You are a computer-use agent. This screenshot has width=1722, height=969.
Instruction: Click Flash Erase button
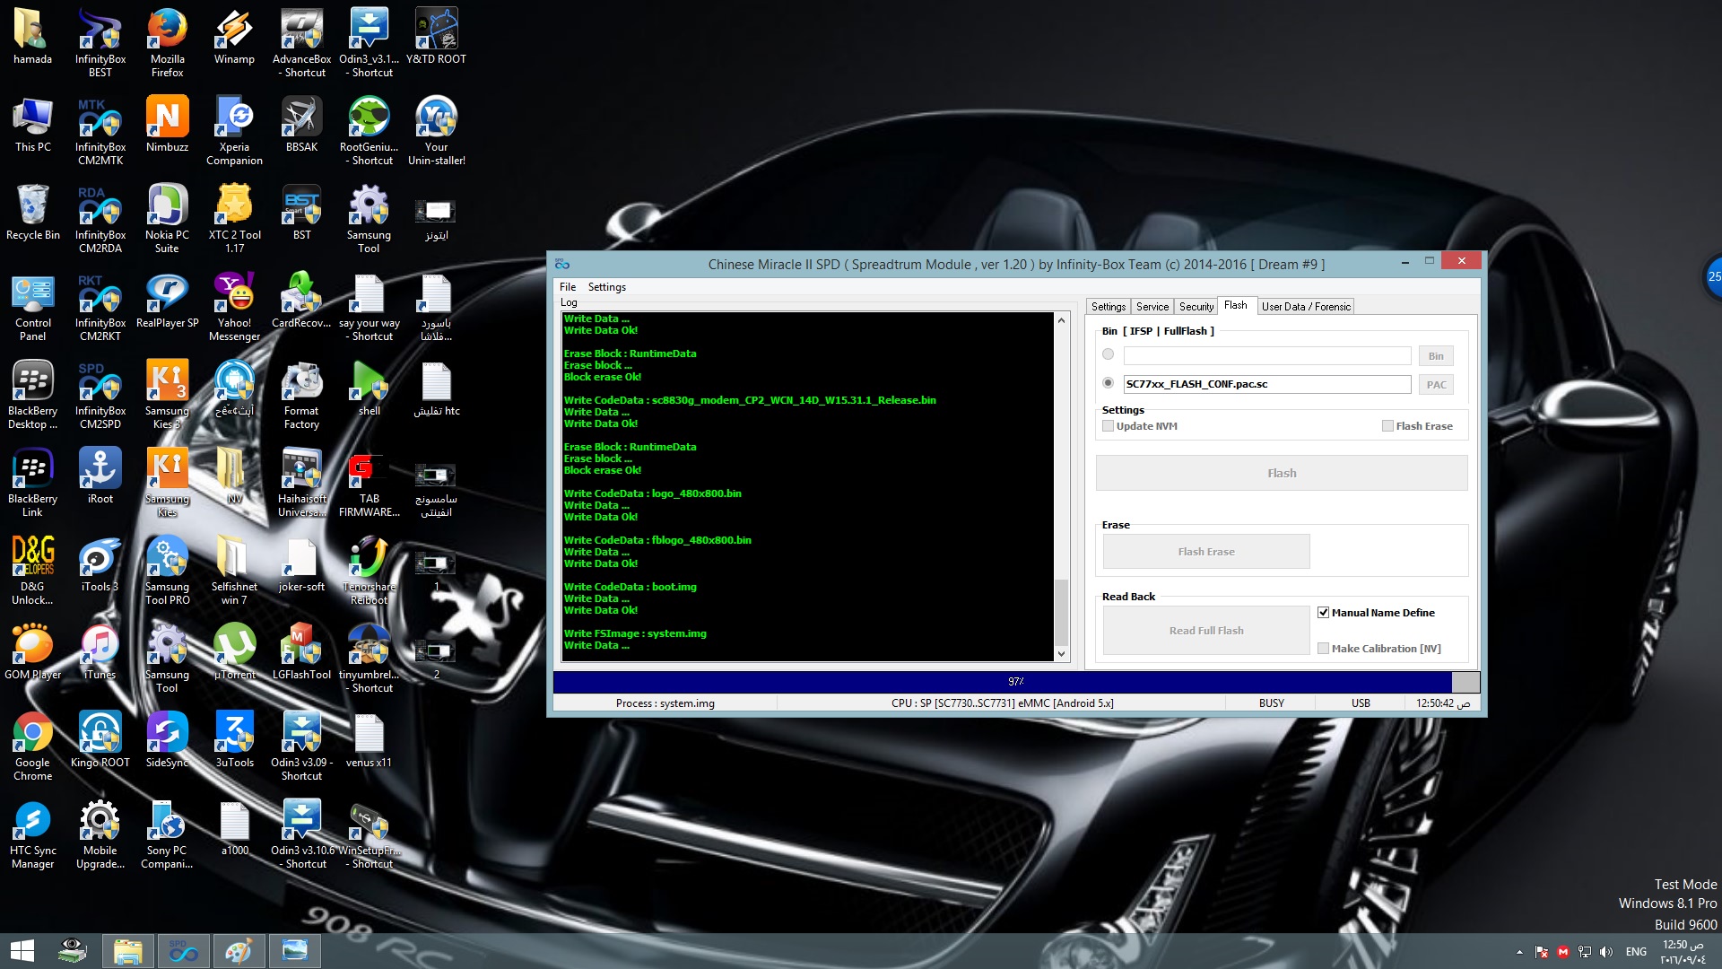(1206, 552)
